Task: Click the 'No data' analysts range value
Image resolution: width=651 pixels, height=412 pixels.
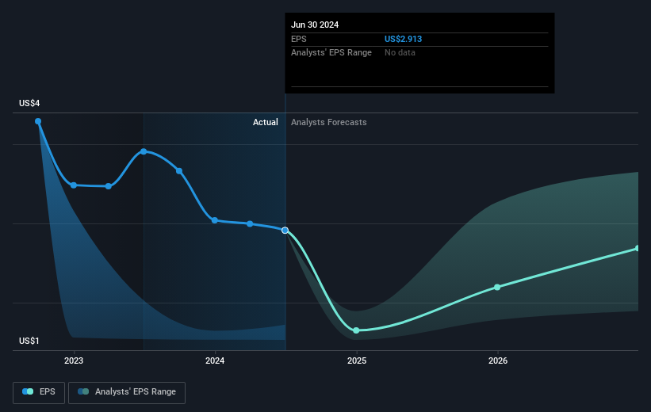Action: [x=400, y=53]
